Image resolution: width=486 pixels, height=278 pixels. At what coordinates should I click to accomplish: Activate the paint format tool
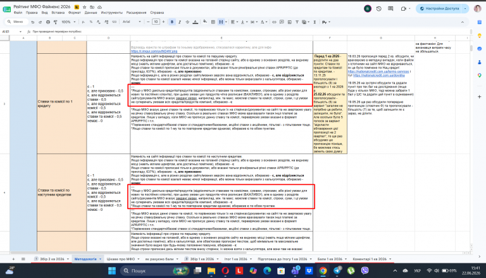[56, 22]
